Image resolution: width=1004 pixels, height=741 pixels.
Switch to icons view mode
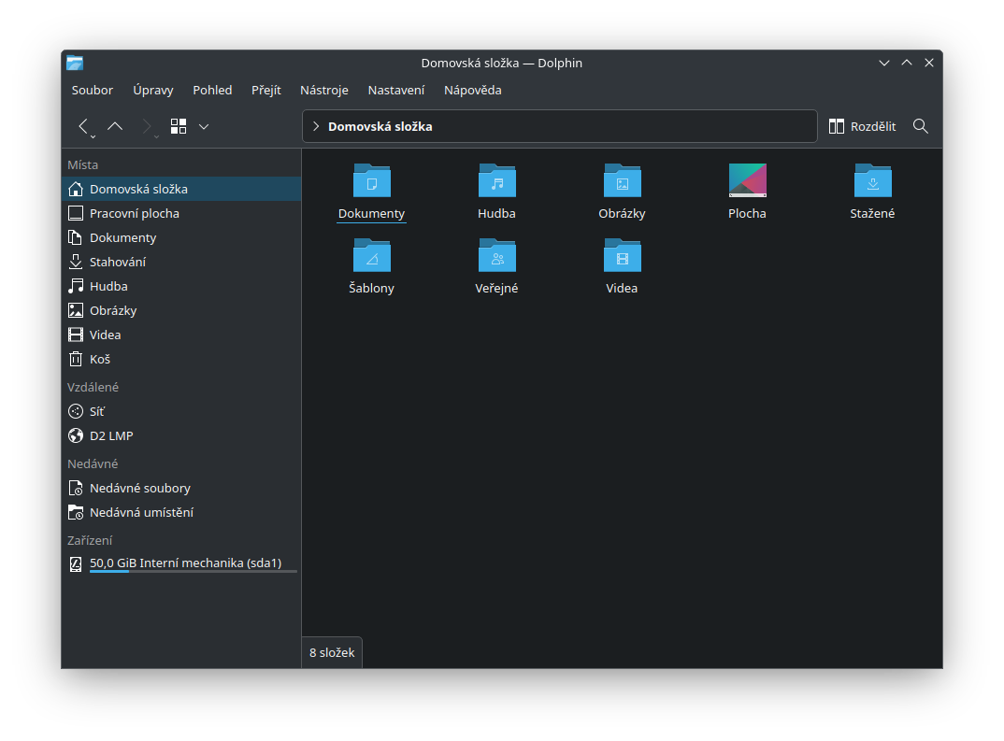click(179, 126)
